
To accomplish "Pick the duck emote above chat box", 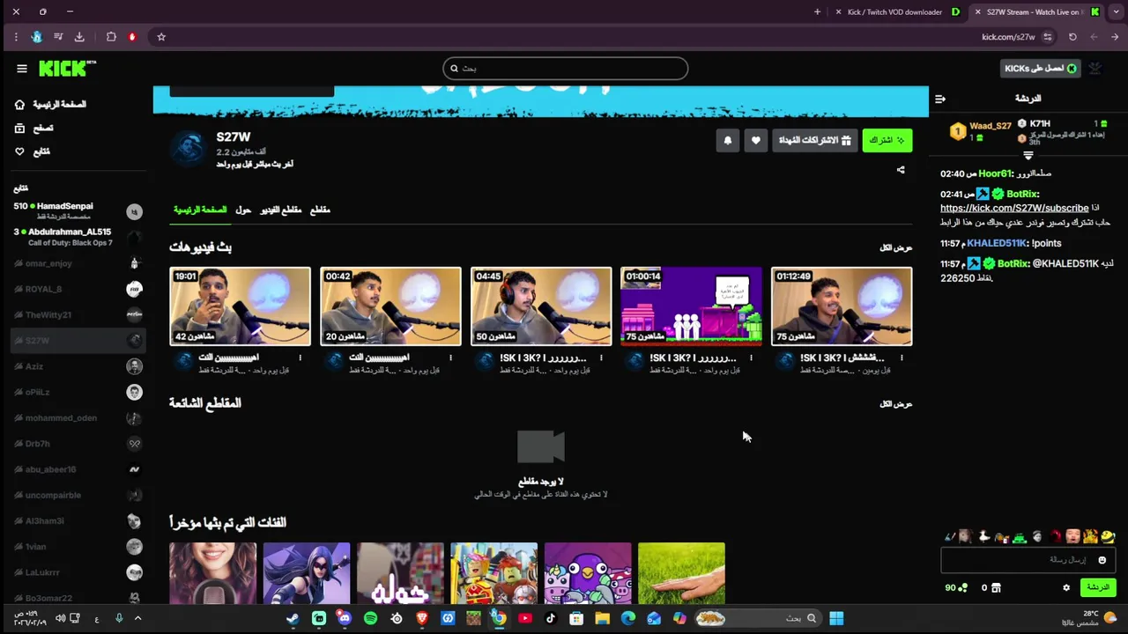I will pyautogui.click(x=984, y=536).
